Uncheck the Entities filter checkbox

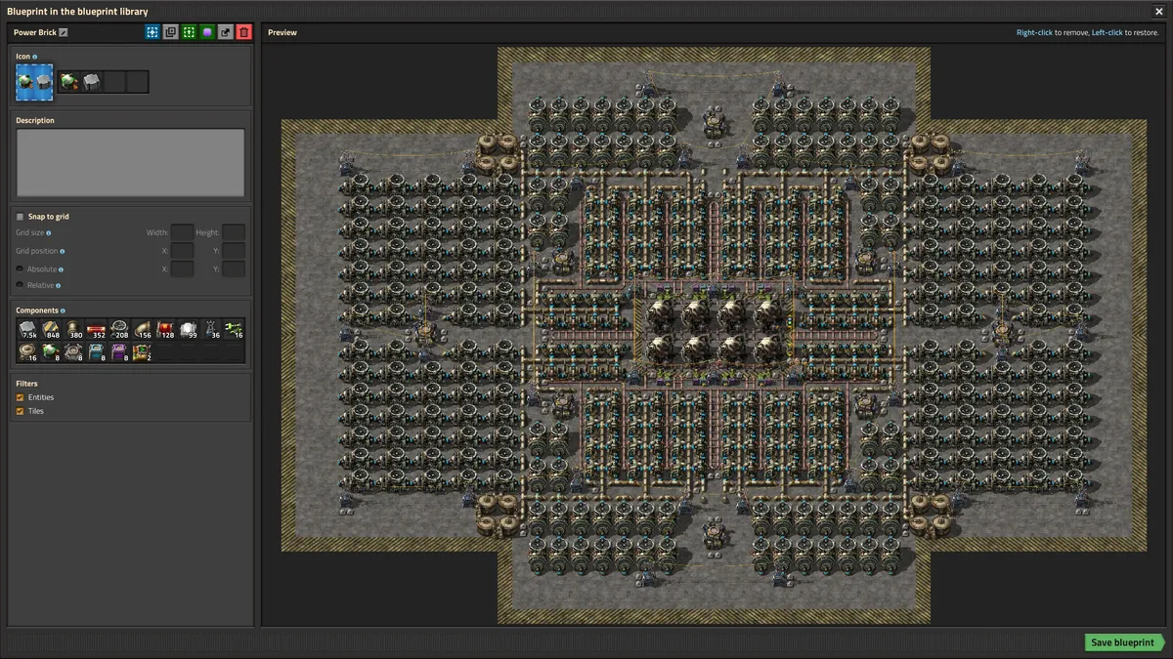coord(20,397)
